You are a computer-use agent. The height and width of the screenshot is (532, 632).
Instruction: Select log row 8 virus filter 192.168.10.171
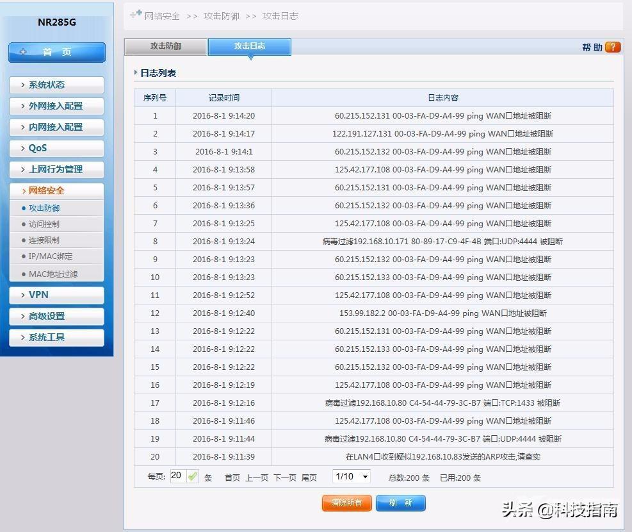click(x=442, y=242)
